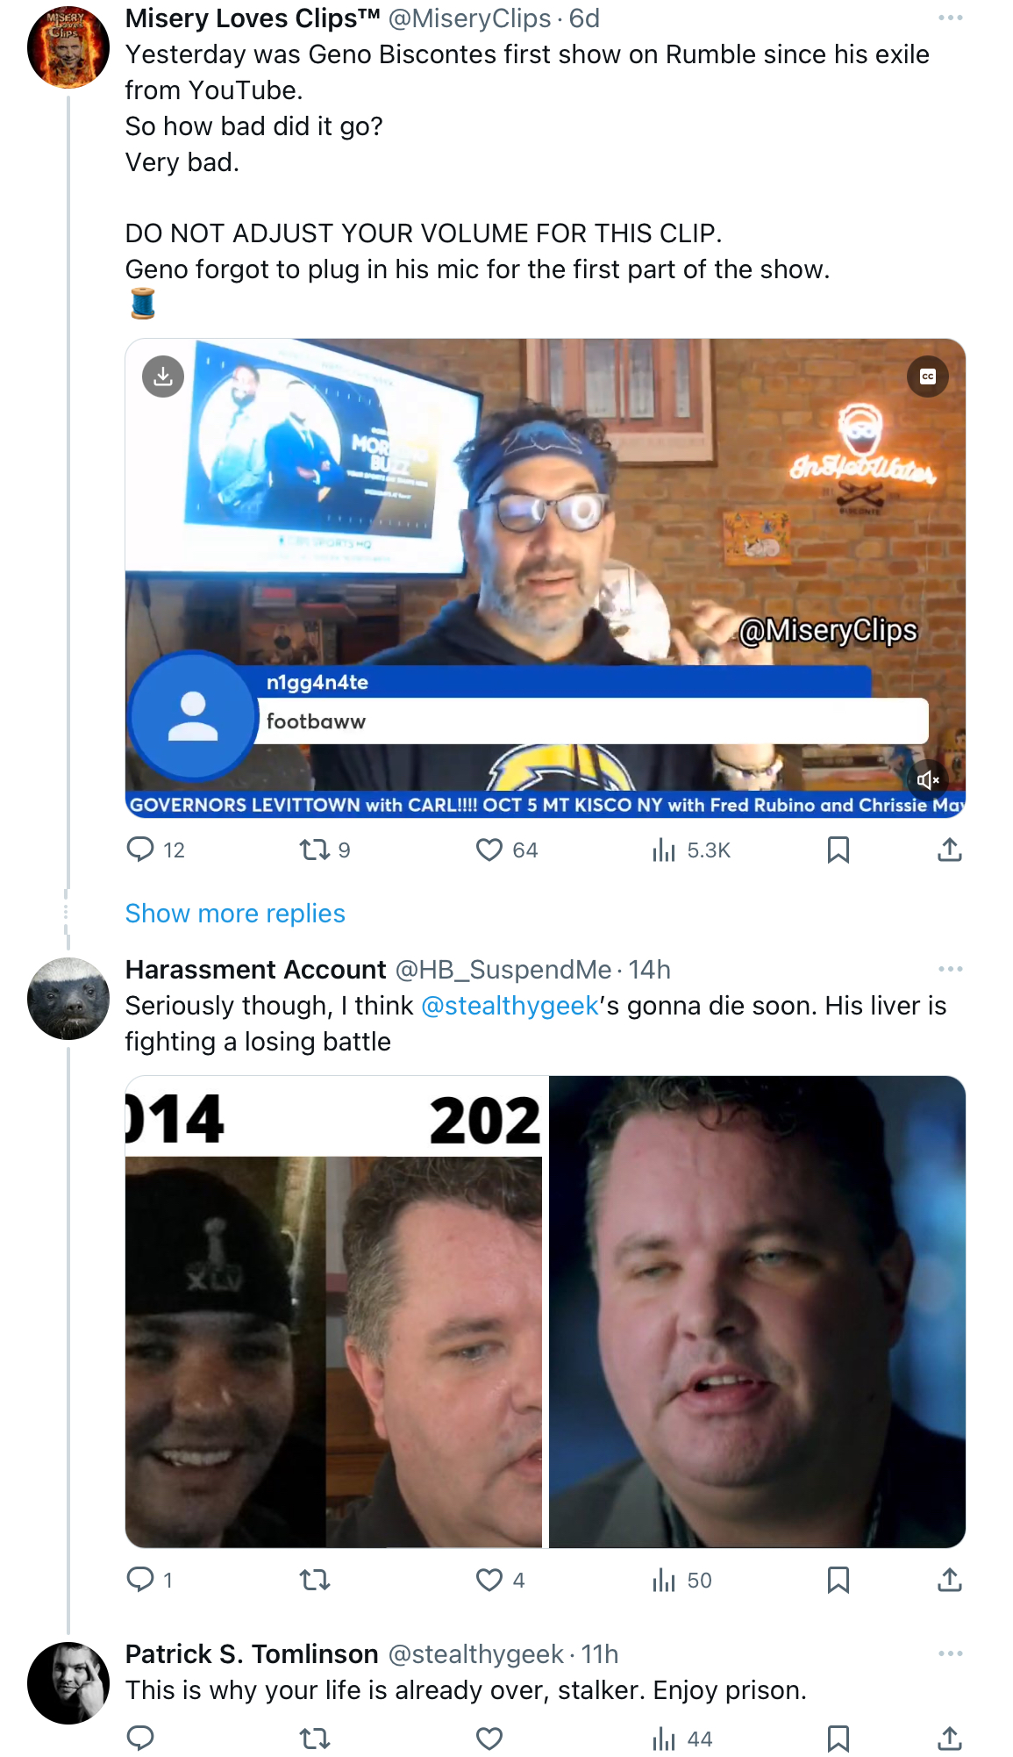Reply to the Misery Loves Clips tweet
Viewport: 1013px width, 1757px height.
[140, 849]
